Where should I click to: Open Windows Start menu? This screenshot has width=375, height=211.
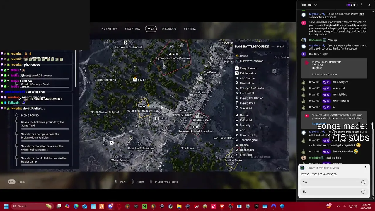click(6, 206)
